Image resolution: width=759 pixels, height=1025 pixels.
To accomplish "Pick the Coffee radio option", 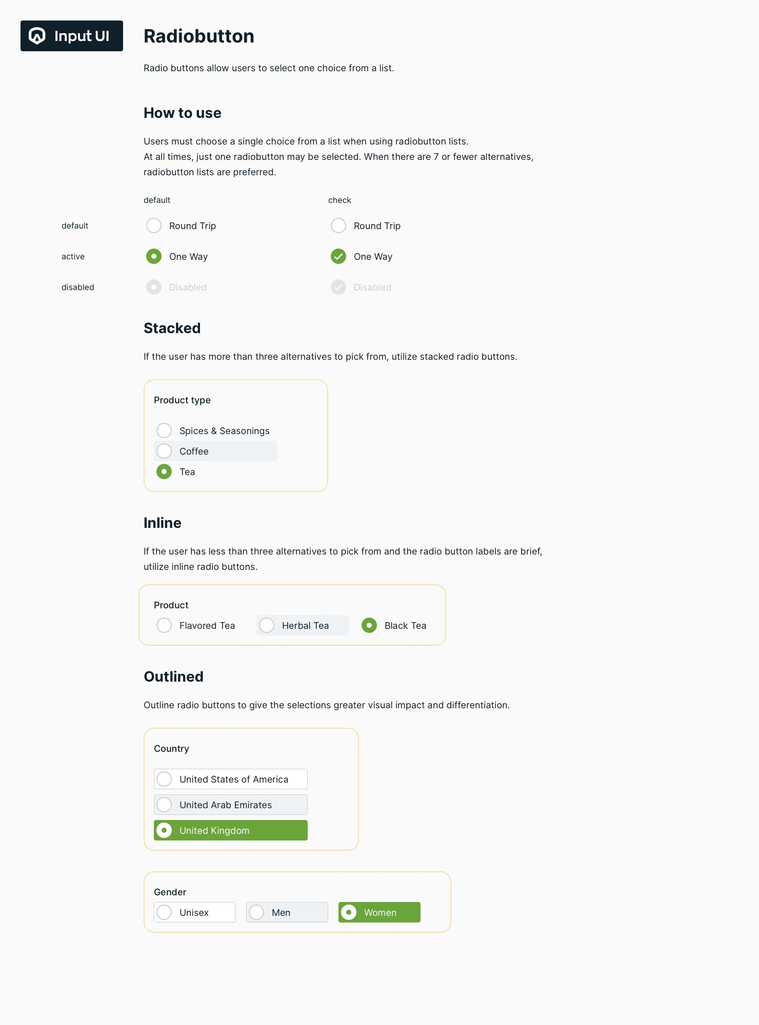I will [x=164, y=451].
